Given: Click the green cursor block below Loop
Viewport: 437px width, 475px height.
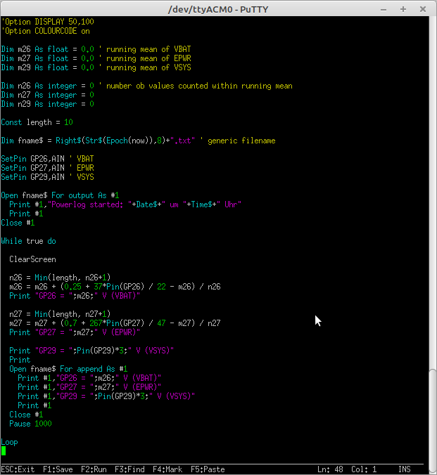Looking at the screenshot, I should tap(4, 451).
